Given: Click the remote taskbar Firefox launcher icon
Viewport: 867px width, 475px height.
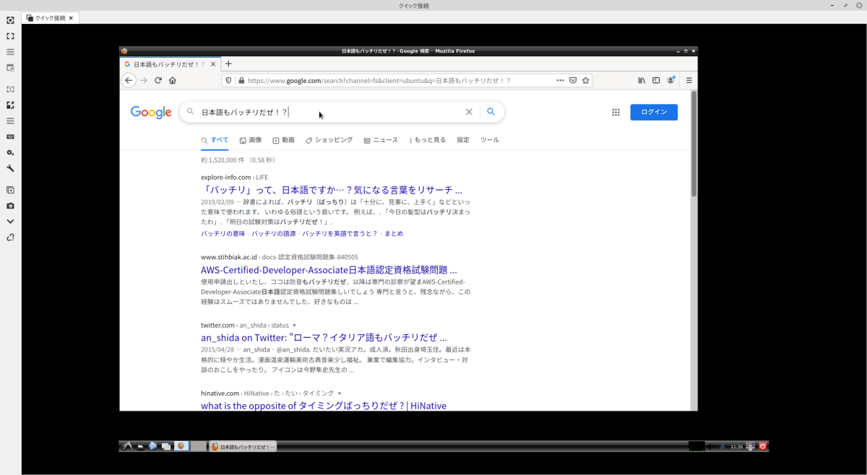Looking at the screenshot, I should (x=181, y=446).
